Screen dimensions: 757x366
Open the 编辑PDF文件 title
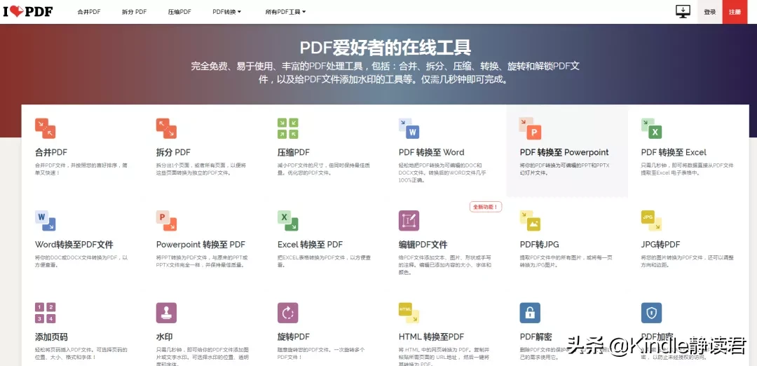coord(423,245)
